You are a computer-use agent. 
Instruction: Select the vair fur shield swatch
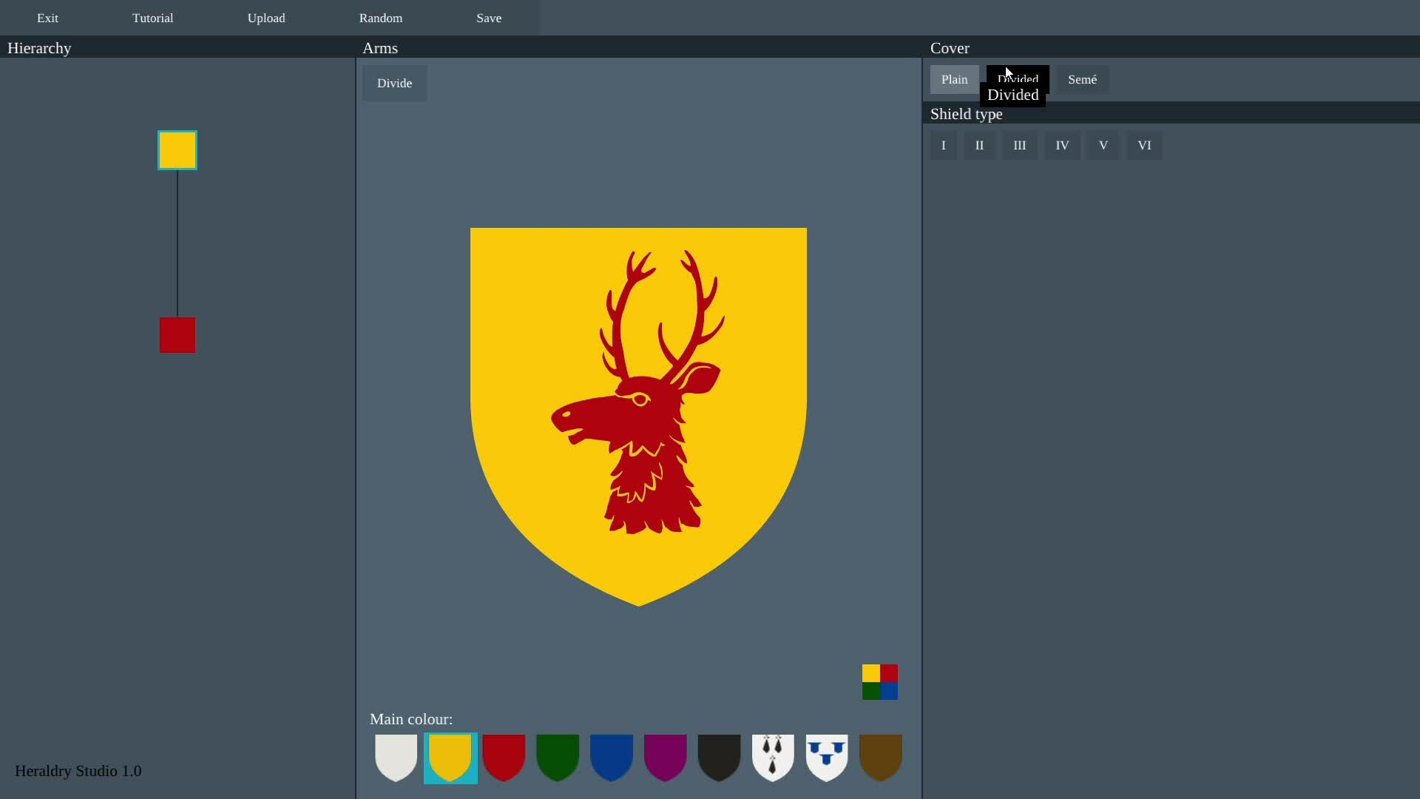click(x=826, y=757)
